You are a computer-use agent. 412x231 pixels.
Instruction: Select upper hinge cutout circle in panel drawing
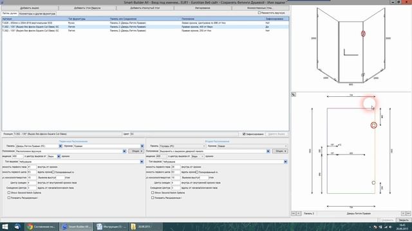coord(373,125)
